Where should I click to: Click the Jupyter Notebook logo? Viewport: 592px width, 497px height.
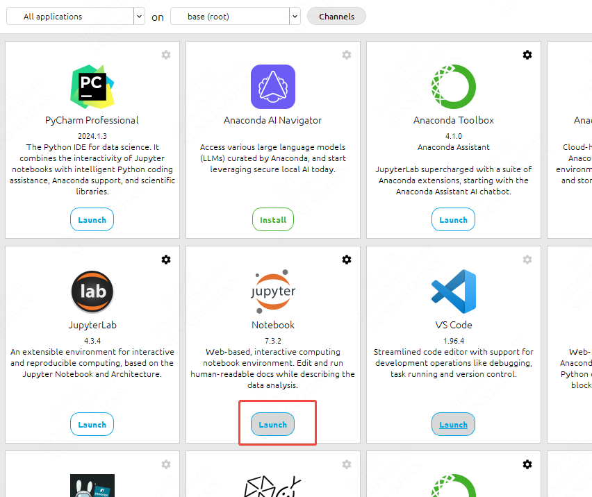[273, 292]
